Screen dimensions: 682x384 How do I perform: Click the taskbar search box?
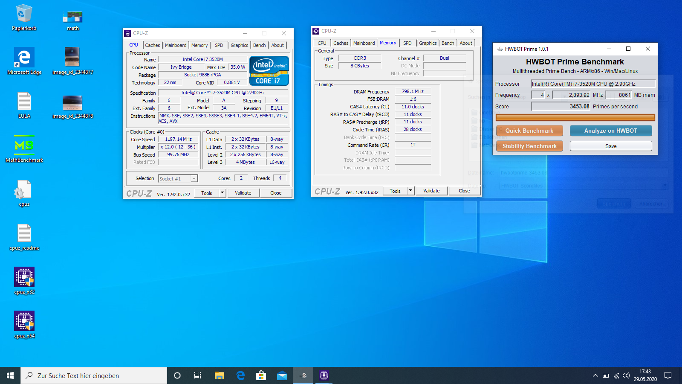(x=94, y=375)
